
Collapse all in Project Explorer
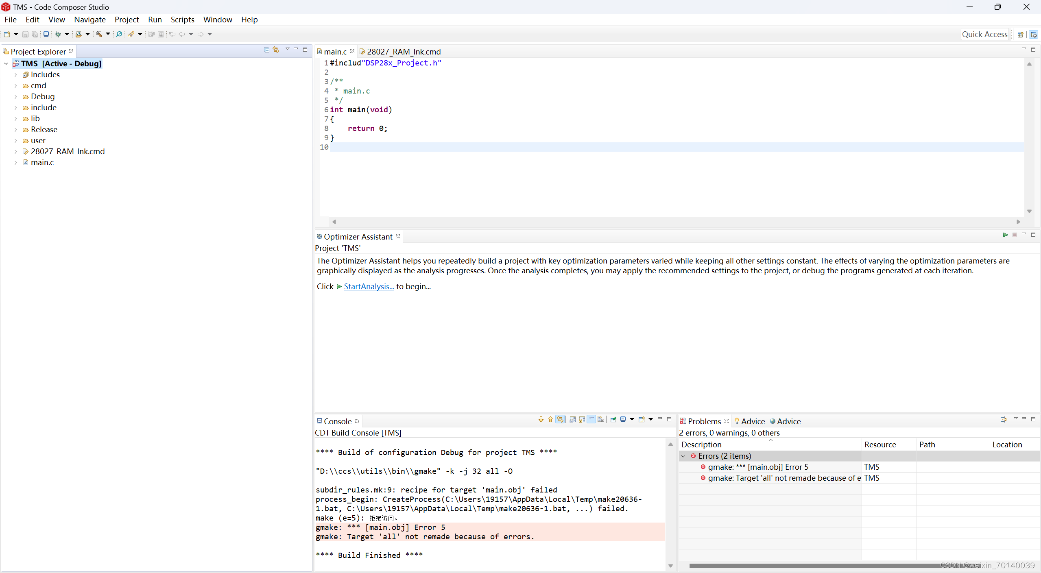[x=266, y=50]
